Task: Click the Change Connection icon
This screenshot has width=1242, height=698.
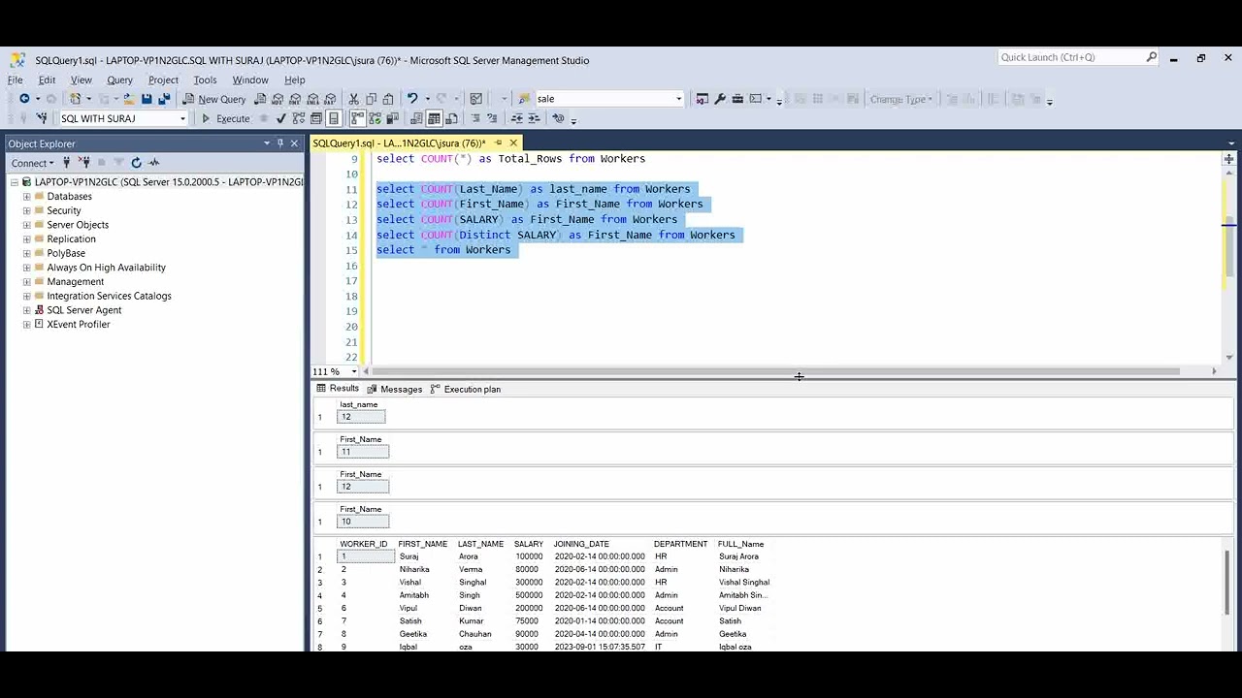Action: tap(42, 118)
